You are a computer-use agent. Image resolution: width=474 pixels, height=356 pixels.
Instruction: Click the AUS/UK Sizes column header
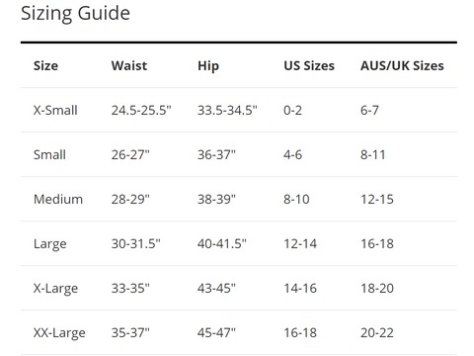[402, 65]
